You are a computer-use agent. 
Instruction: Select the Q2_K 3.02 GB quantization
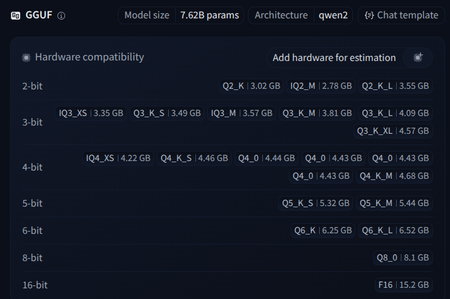pyautogui.click(x=251, y=86)
